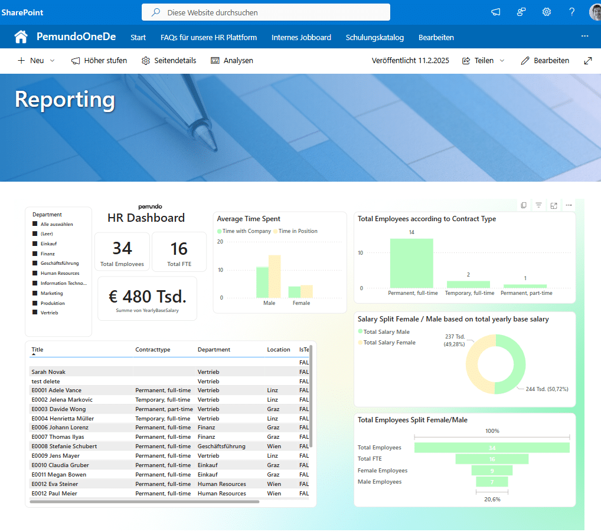Image resolution: width=601 pixels, height=532 pixels.
Task: Open more options ellipsis above chart
Action: [x=569, y=205]
